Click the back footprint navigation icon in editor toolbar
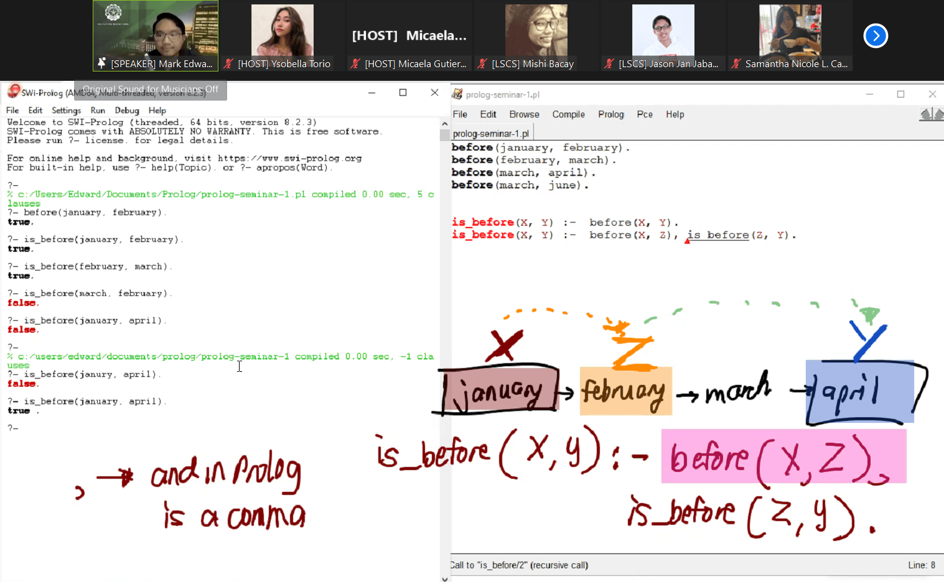 click(926, 115)
